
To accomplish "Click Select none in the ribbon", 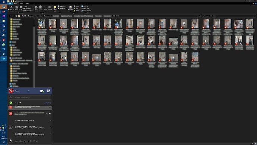I will 85,8.
